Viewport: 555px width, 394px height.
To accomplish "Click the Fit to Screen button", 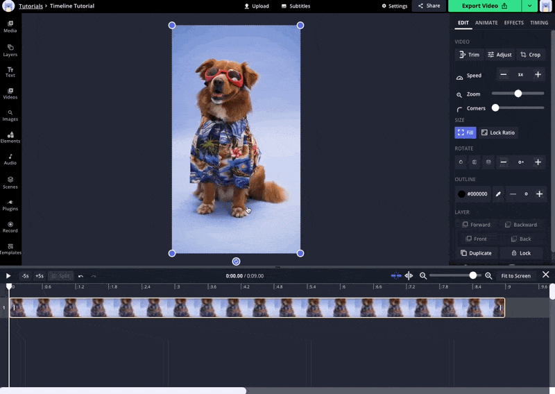I will click(x=515, y=276).
